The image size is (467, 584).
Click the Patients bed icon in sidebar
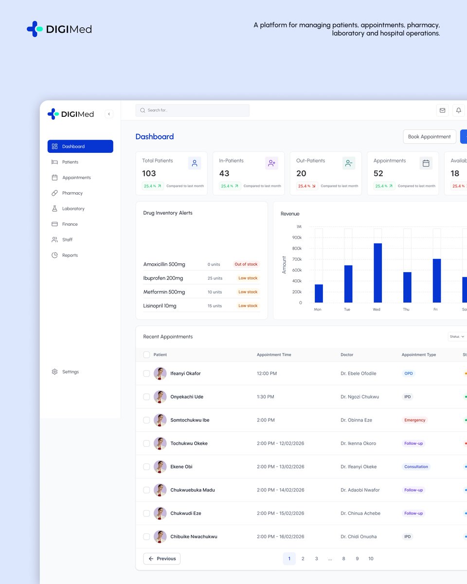tap(54, 162)
